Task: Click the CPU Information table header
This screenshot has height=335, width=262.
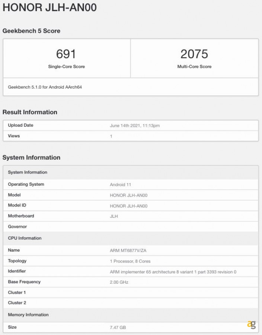Action: pos(131,238)
